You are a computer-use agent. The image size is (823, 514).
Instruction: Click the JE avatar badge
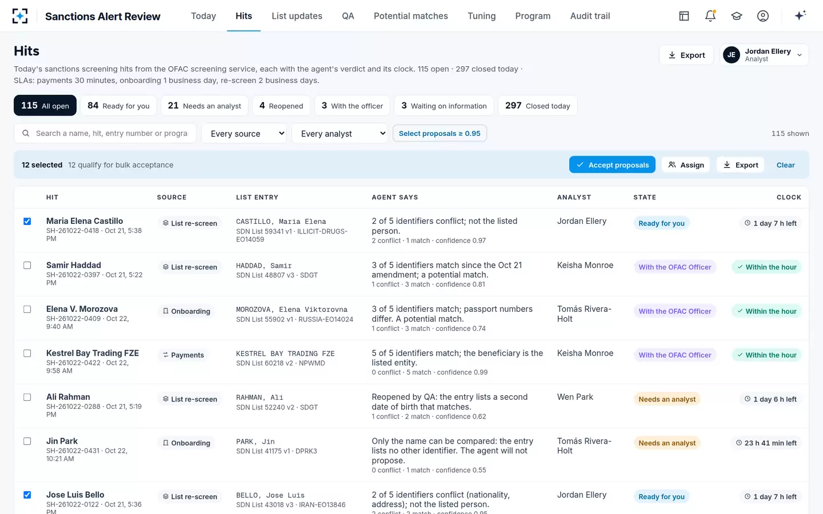pyautogui.click(x=732, y=55)
